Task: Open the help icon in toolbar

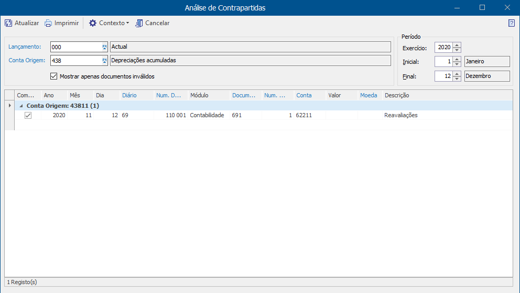Action: (x=512, y=23)
